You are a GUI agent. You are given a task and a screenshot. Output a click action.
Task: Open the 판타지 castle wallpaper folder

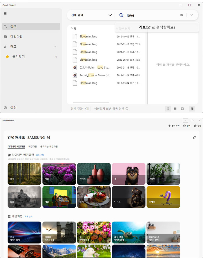pyautogui.click(x=59, y=232)
